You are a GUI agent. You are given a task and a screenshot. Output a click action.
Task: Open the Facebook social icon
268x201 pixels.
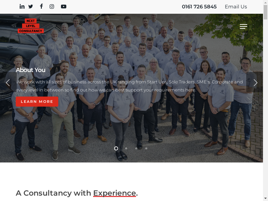(x=41, y=6)
